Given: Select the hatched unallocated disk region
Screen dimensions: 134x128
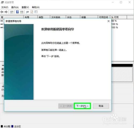Looking at the screenshot, I should click(x=122, y=74).
